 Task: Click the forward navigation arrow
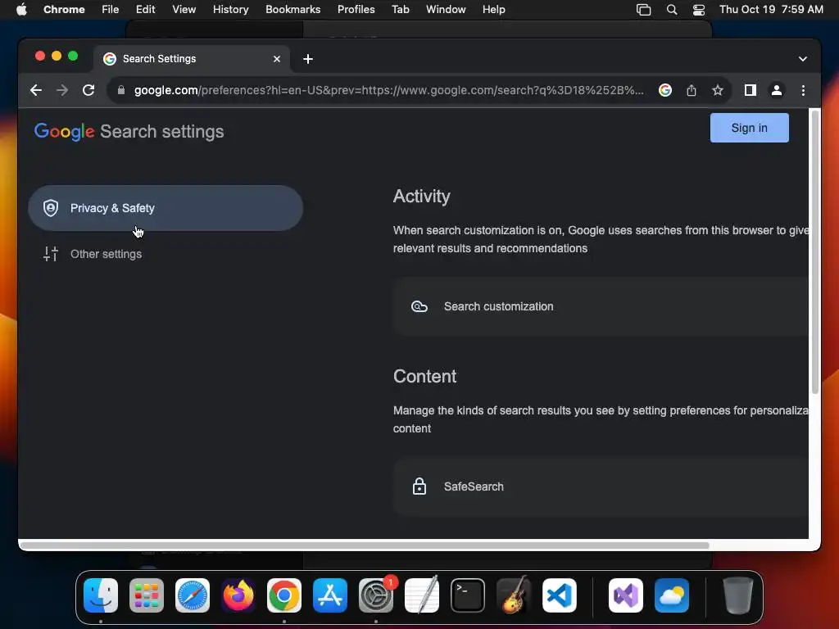[x=62, y=90]
